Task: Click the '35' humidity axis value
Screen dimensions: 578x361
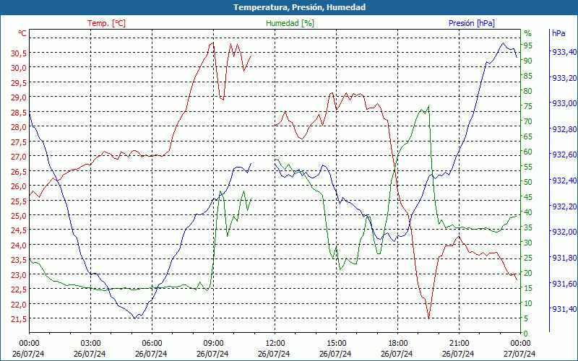Action: pyautogui.click(x=528, y=227)
